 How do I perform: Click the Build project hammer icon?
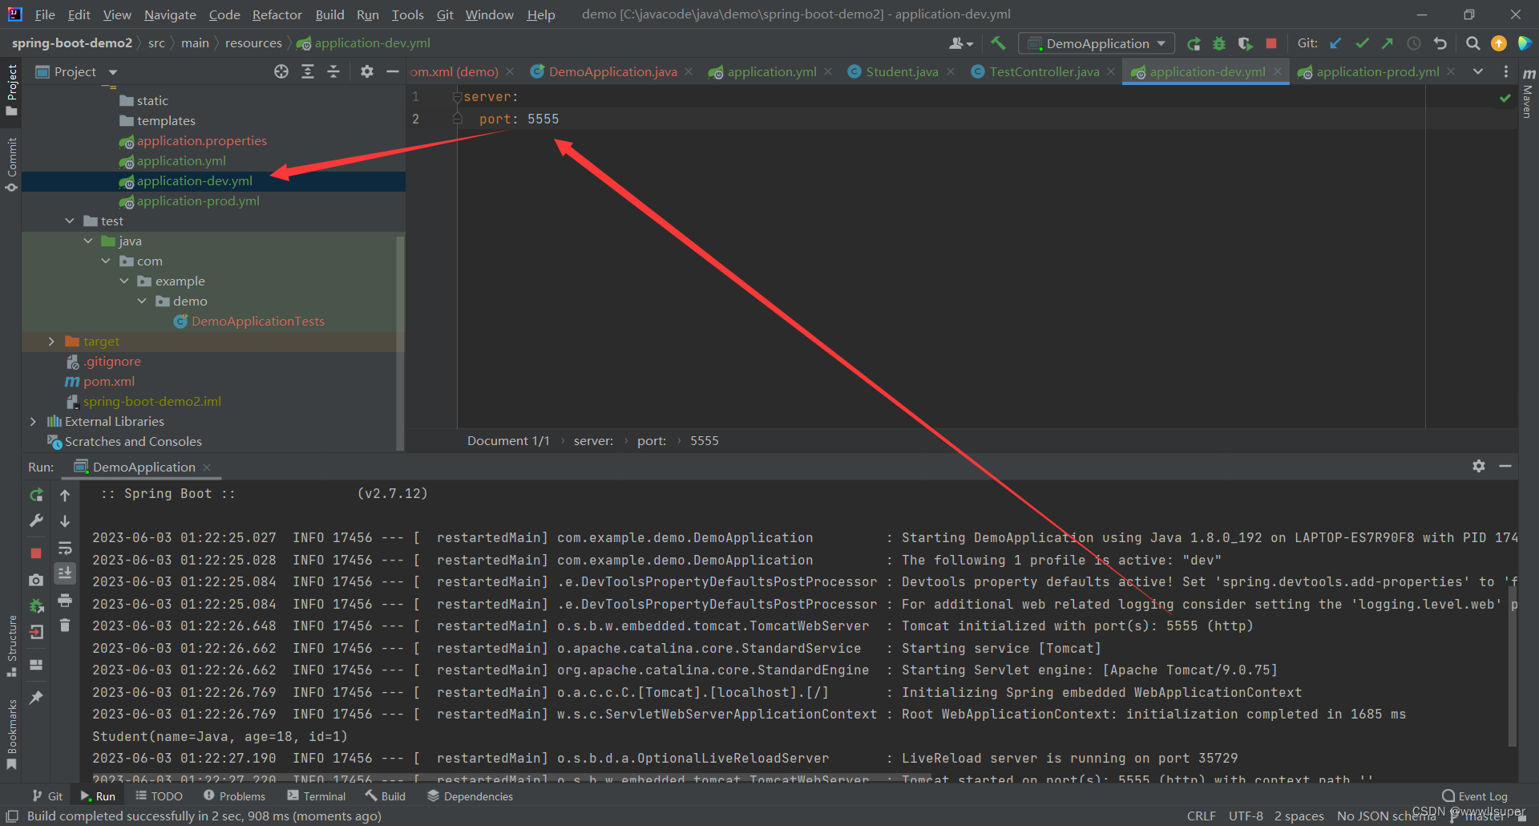998,43
